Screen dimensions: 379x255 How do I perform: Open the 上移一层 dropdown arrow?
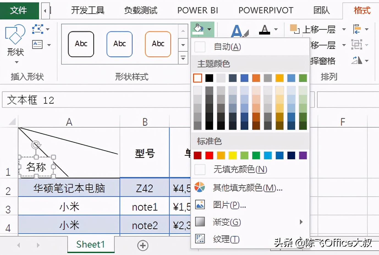pos(343,29)
